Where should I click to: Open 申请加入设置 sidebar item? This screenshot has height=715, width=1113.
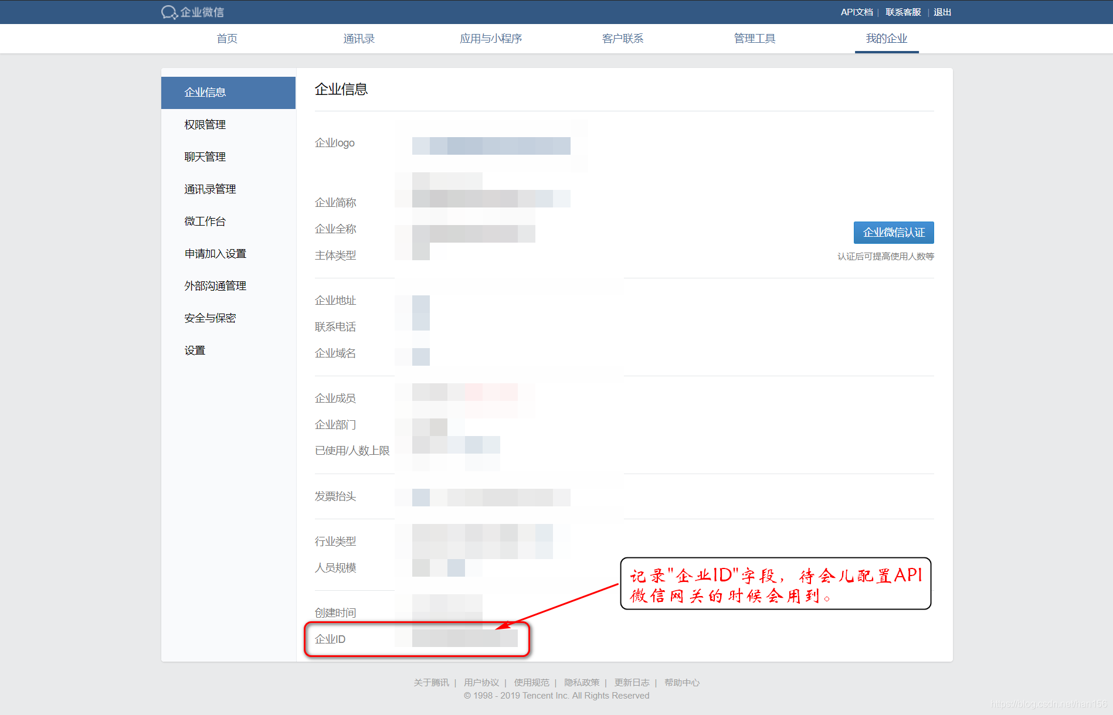pos(228,254)
